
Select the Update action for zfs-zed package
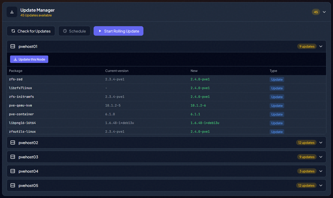point(277,79)
